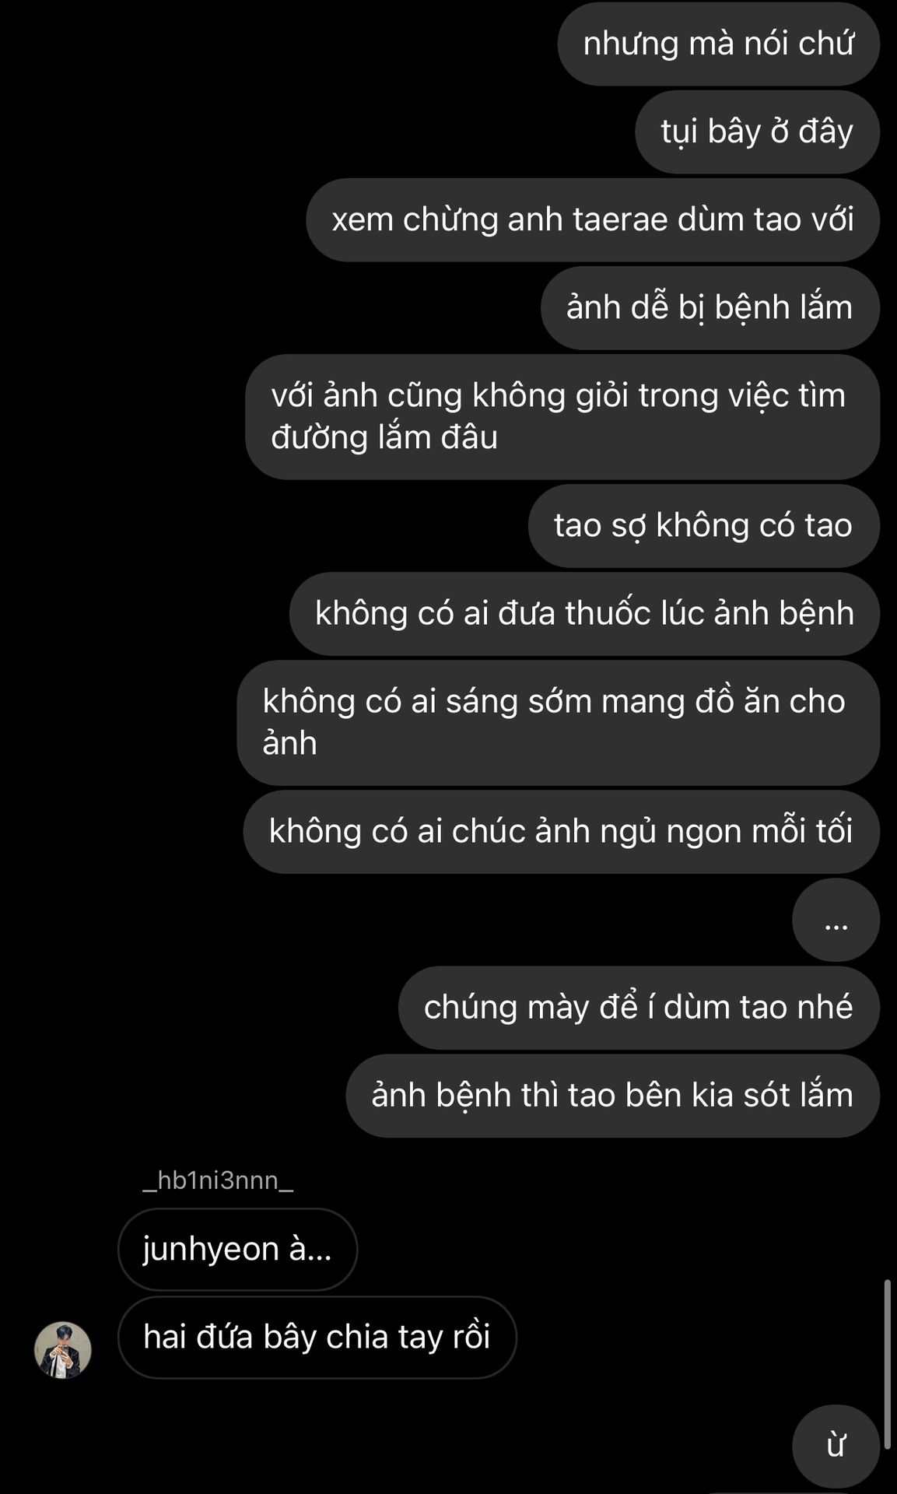Tap the 'tao sợ không có tao' message
This screenshot has height=1494, width=897.
[x=704, y=525]
